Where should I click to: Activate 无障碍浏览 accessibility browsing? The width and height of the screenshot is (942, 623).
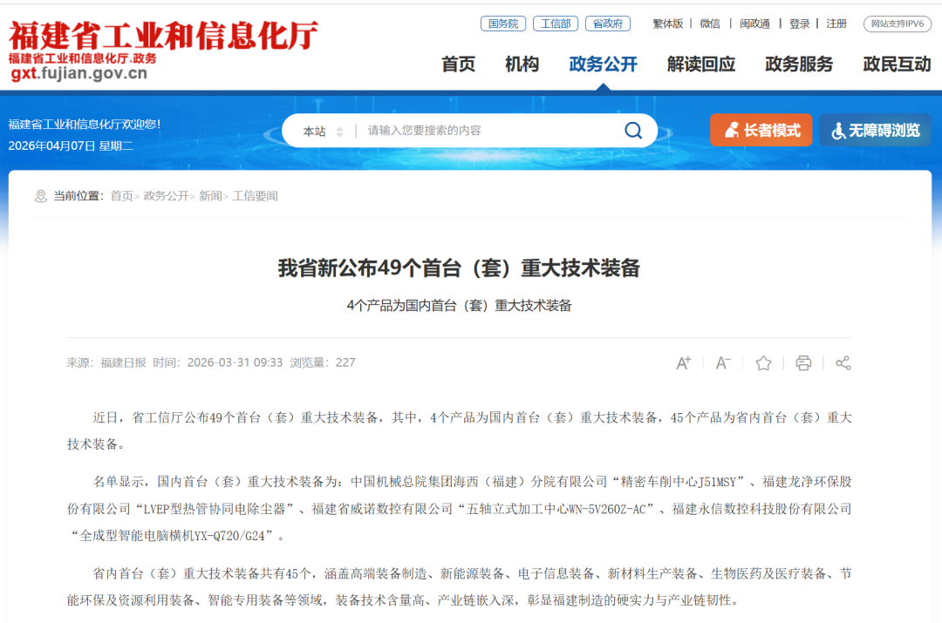point(875,130)
